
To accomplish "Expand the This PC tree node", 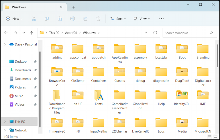I will [5, 122].
